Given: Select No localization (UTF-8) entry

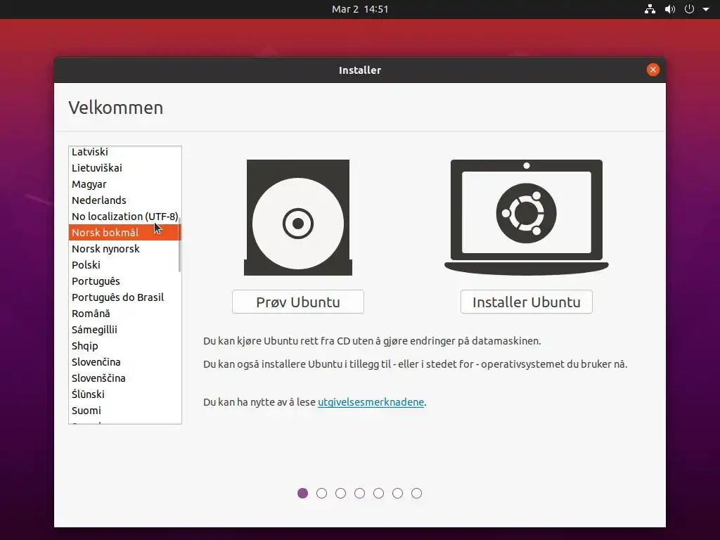Looking at the screenshot, I should coord(124,217).
